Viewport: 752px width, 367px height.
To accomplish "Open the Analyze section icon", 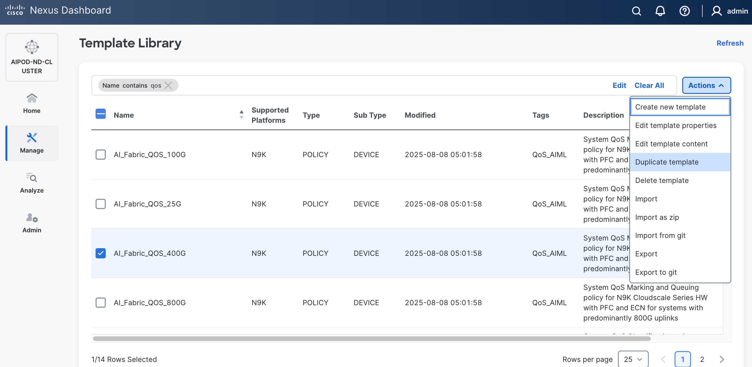I will pos(31,178).
